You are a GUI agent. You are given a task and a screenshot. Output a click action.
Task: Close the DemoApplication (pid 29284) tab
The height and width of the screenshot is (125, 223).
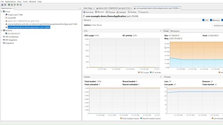pos(179,8)
